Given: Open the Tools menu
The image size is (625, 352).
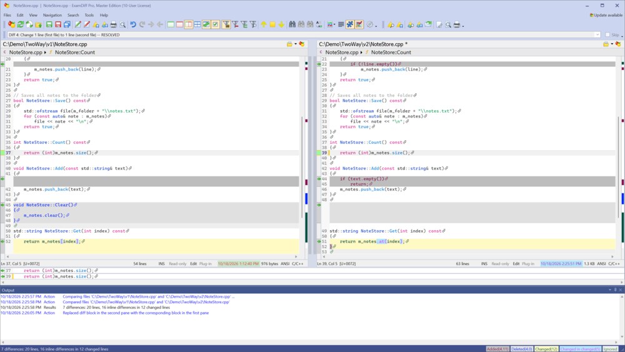Looking at the screenshot, I should point(89,15).
